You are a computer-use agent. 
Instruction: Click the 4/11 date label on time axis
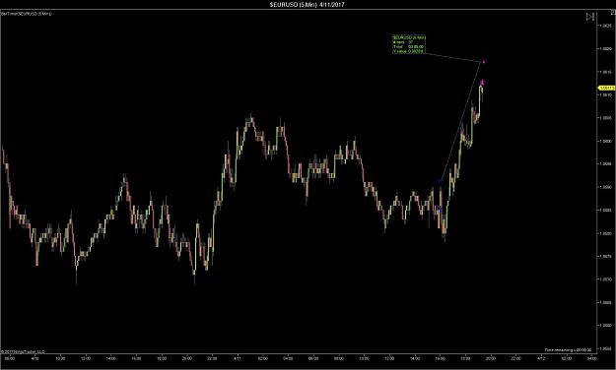tap(238, 358)
